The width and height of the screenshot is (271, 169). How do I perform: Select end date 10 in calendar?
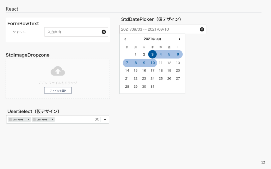pyautogui.click(x=153, y=63)
